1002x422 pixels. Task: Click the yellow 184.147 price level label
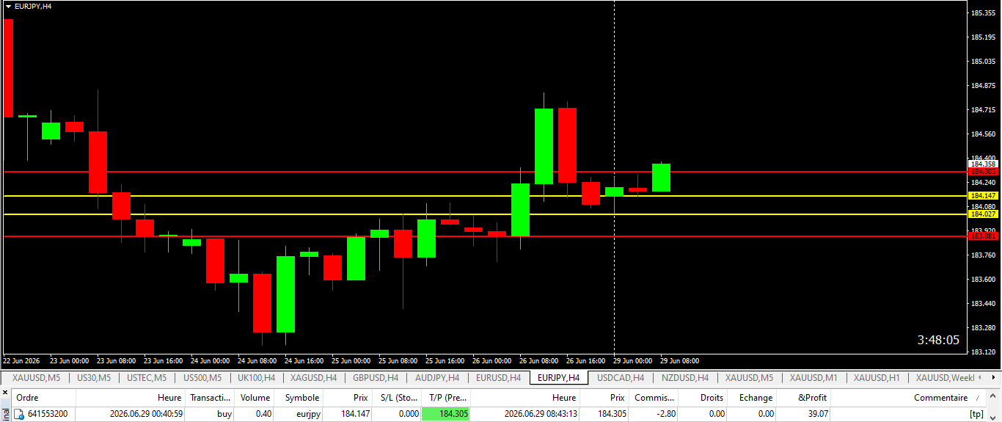[x=983, y=196]
